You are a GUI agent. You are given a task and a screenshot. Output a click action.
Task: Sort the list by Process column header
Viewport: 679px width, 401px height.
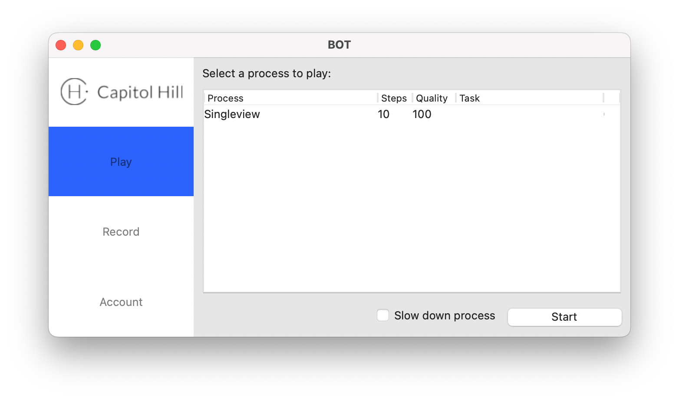point(291,98)
